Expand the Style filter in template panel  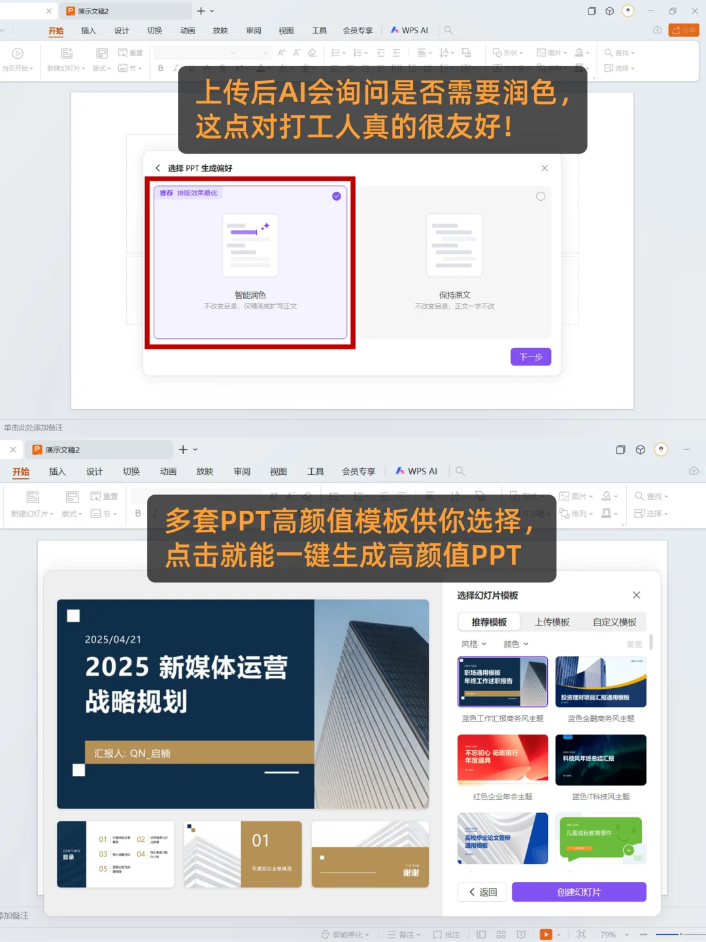tap(474, 644)
